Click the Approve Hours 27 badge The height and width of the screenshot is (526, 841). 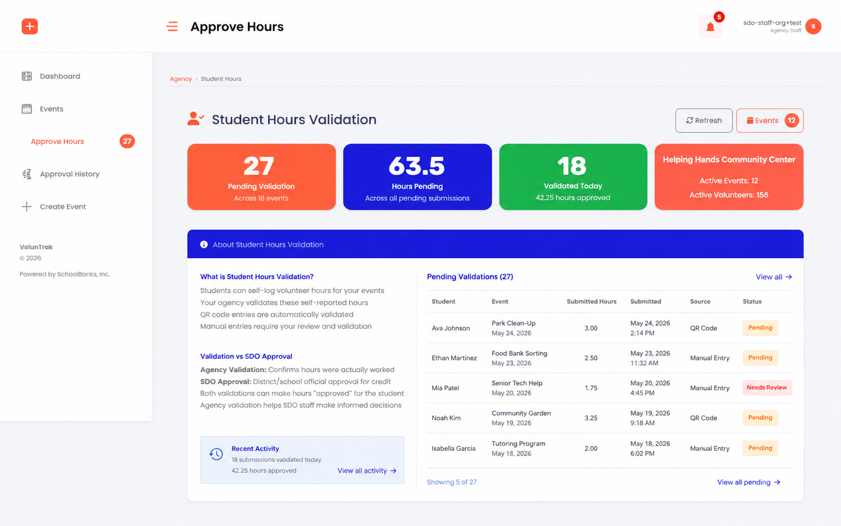127,141
